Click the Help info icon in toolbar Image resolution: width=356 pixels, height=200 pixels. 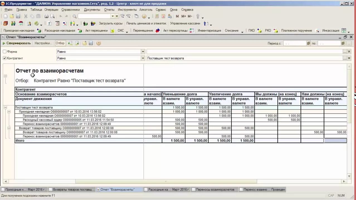click(x=144, y=16)
